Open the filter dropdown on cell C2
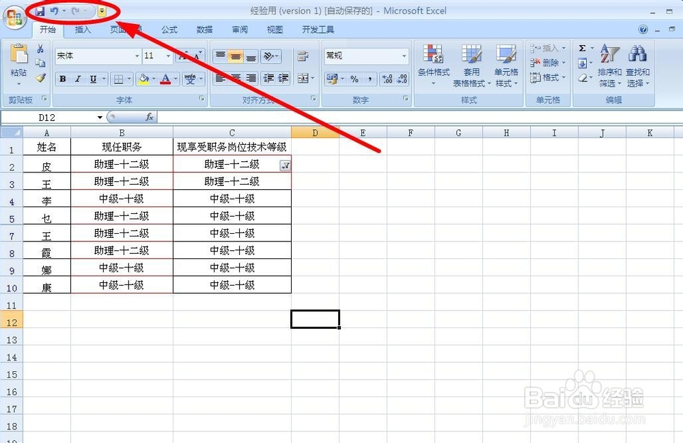The height and width of the screenshot is (443, 683). tap(285, 165)
